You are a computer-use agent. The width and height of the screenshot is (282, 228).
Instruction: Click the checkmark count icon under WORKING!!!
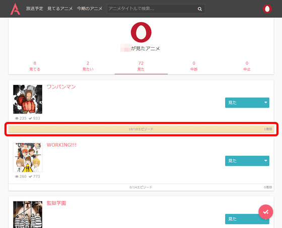(x=30, y=176)
